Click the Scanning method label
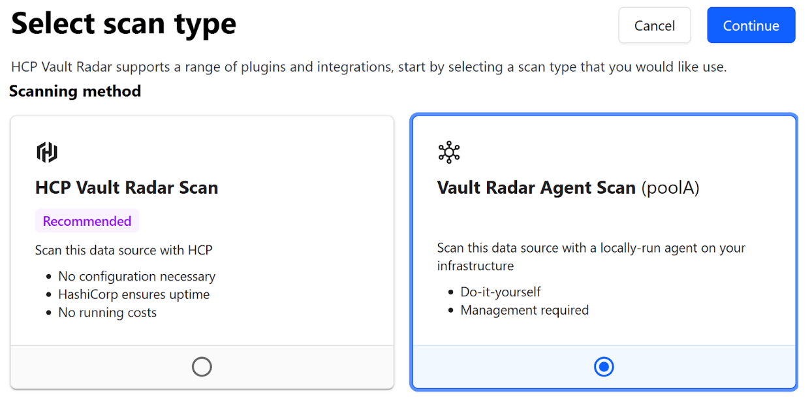The width and height of the screenshot is (812, 402). [74, 91]
